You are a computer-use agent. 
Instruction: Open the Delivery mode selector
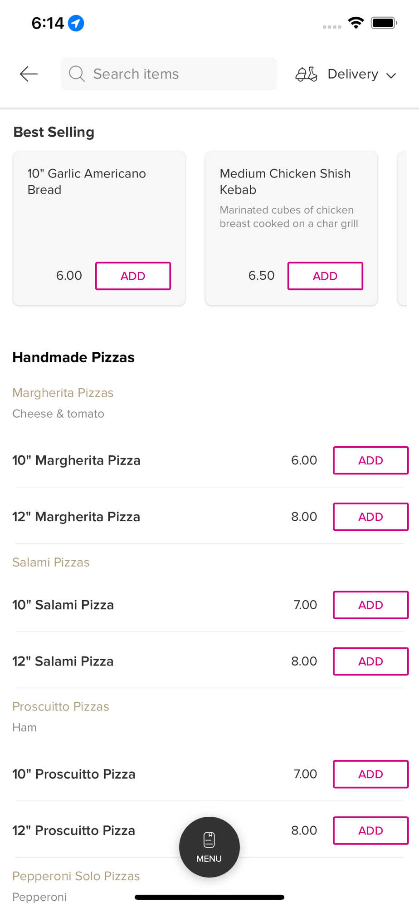[x=346, y=74]
